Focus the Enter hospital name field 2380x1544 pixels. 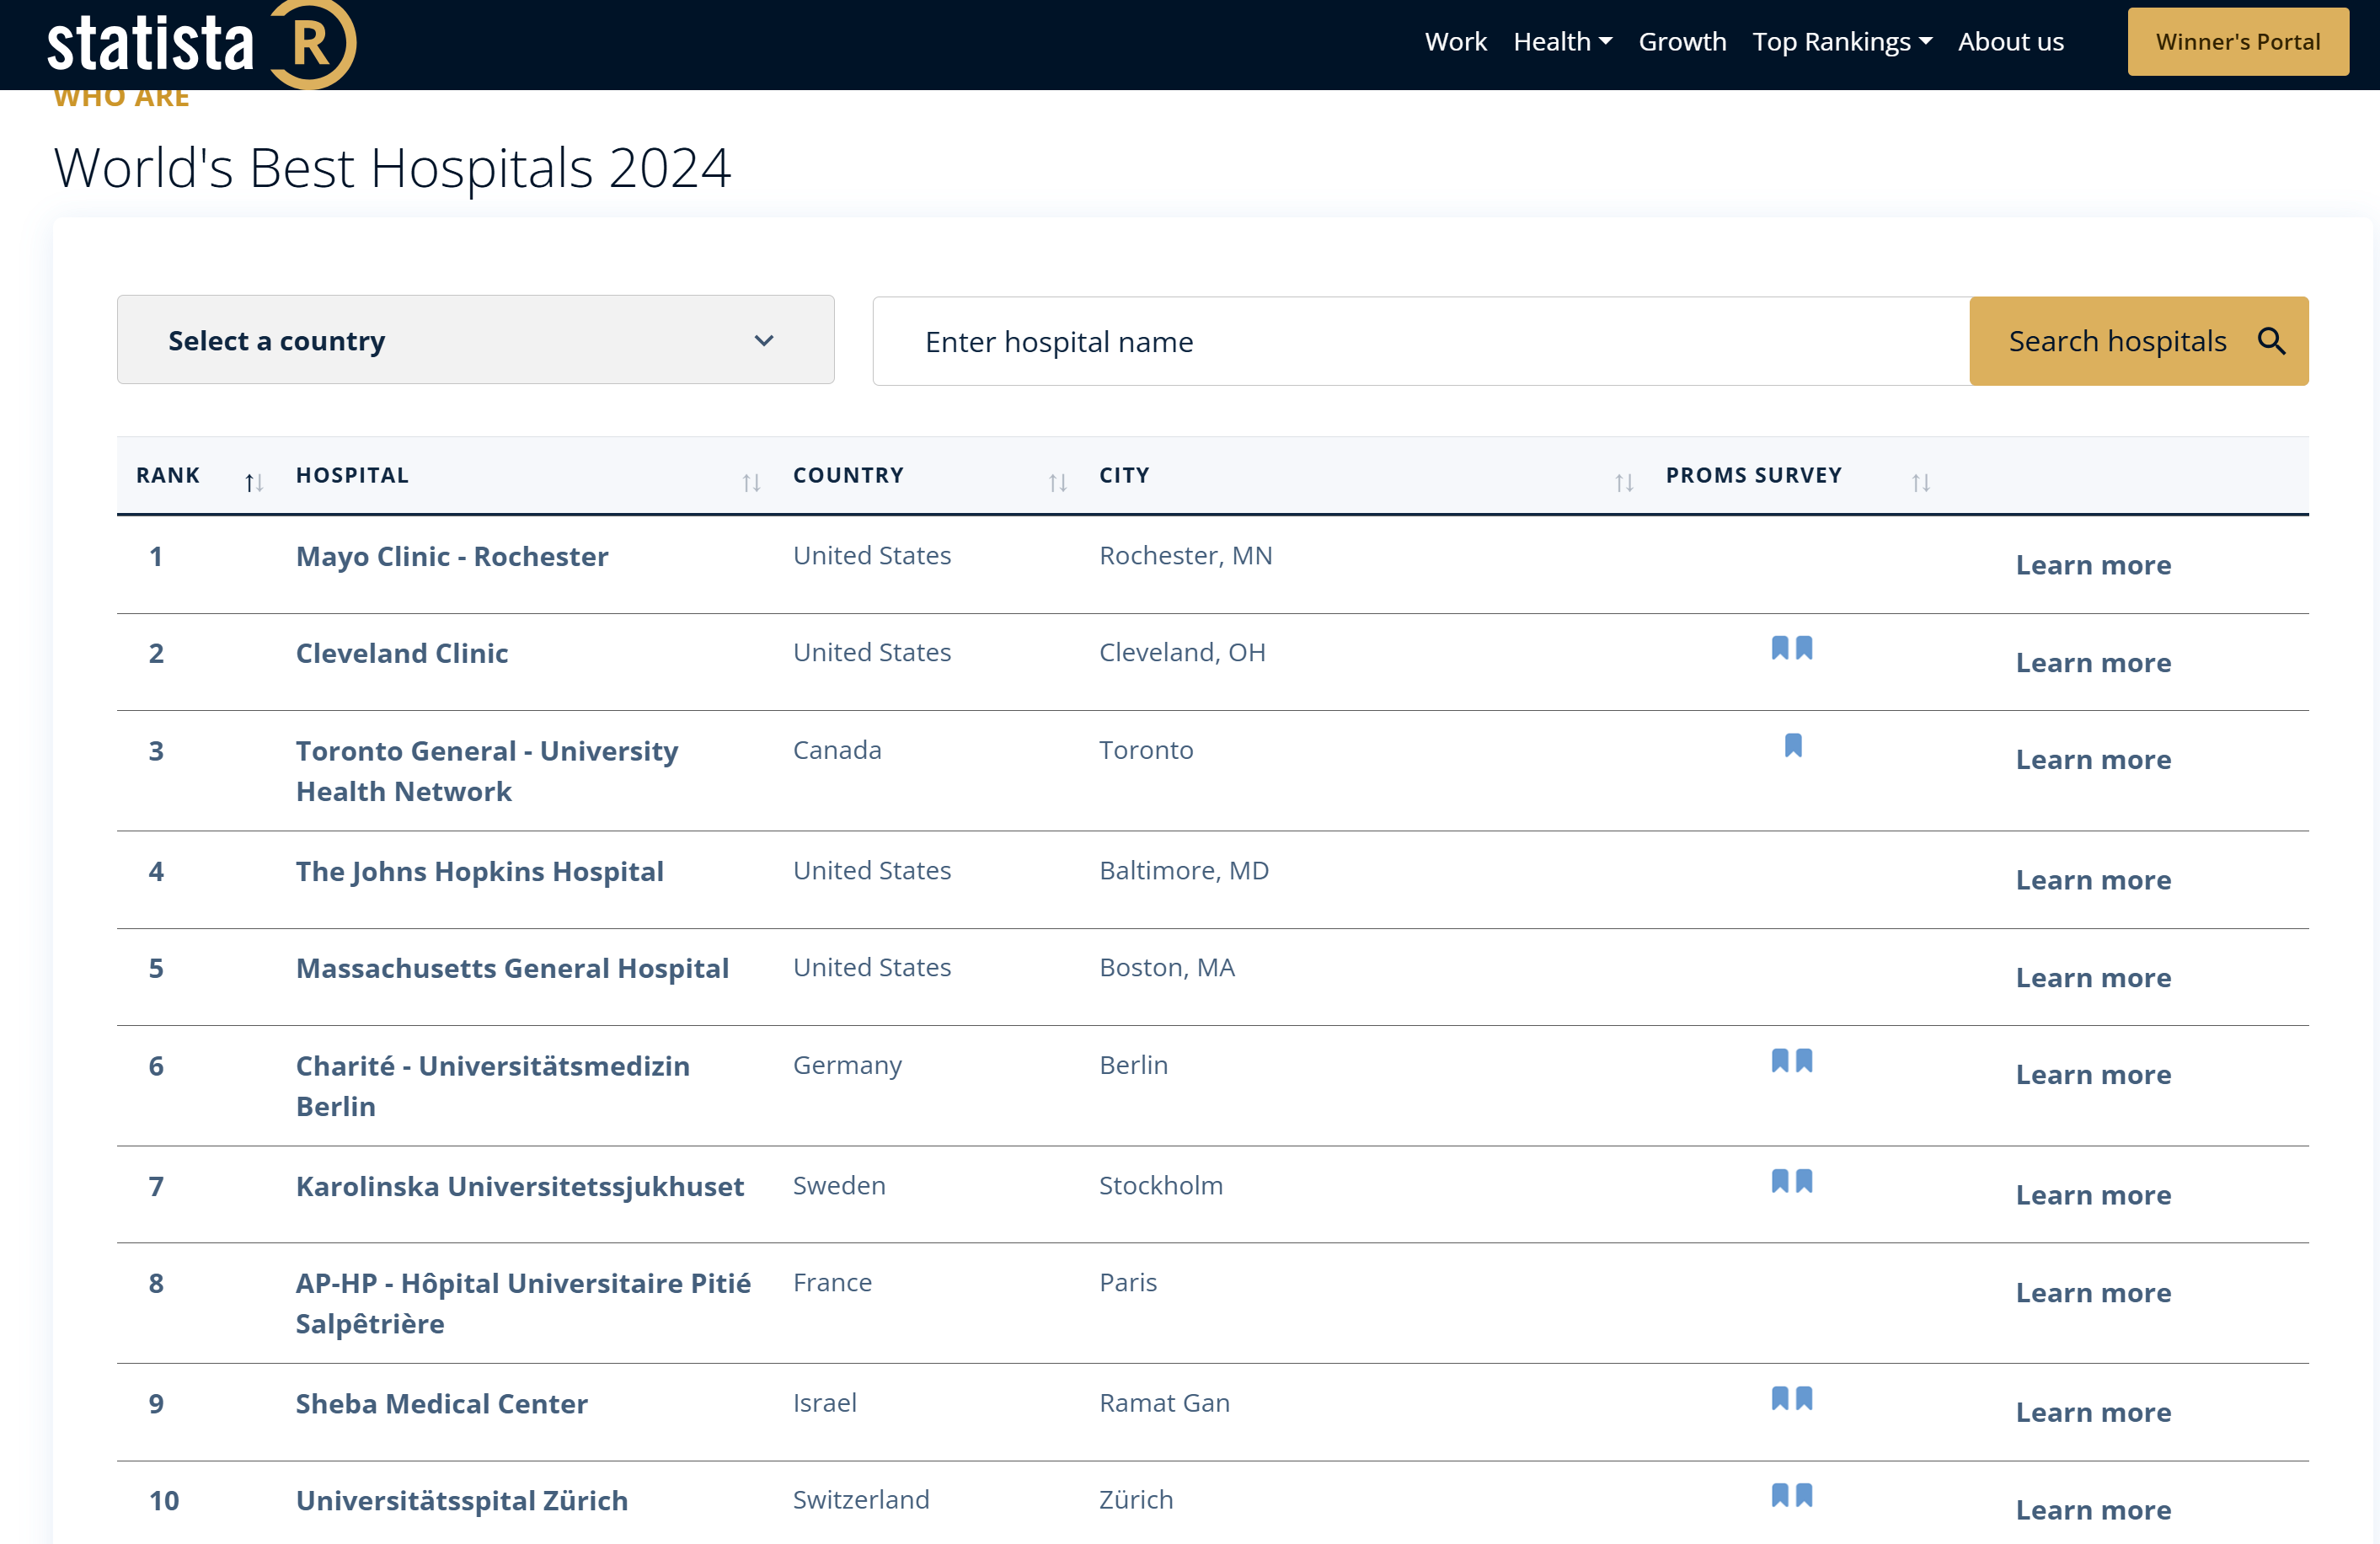coord(1420,341)
